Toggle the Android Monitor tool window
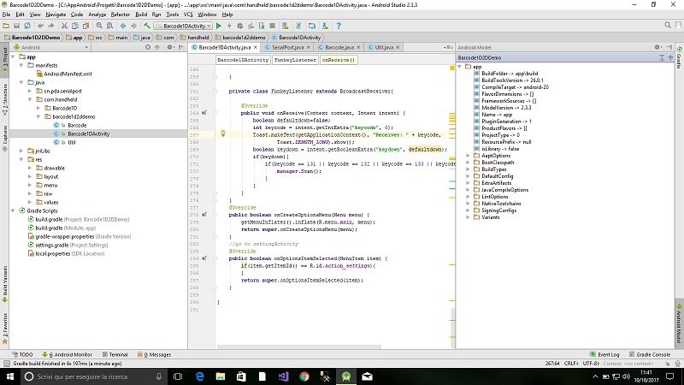 tap(67, 354)
